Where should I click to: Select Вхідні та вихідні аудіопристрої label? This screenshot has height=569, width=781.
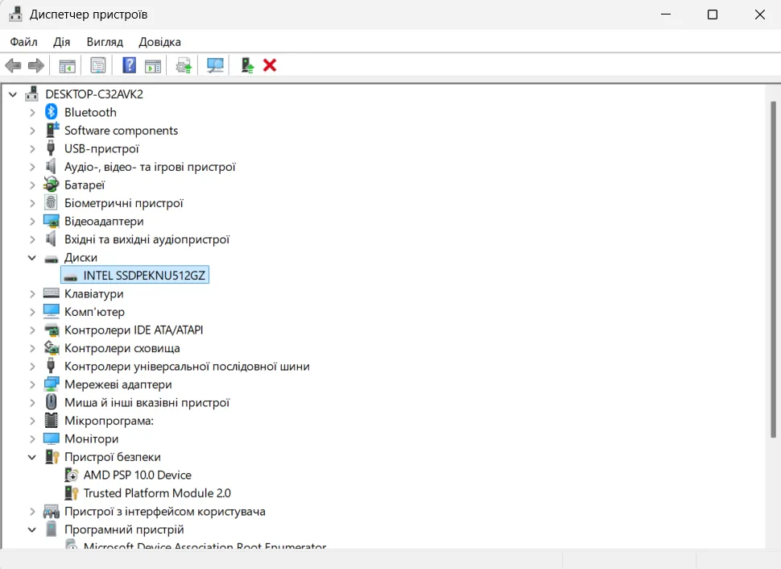pyautogui.click(x=147, y=239)
